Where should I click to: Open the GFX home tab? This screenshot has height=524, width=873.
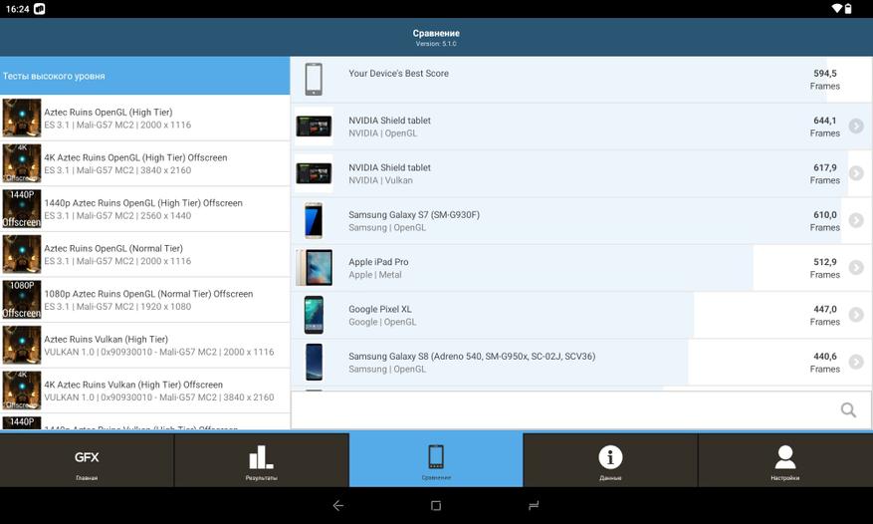coord(87,460)
